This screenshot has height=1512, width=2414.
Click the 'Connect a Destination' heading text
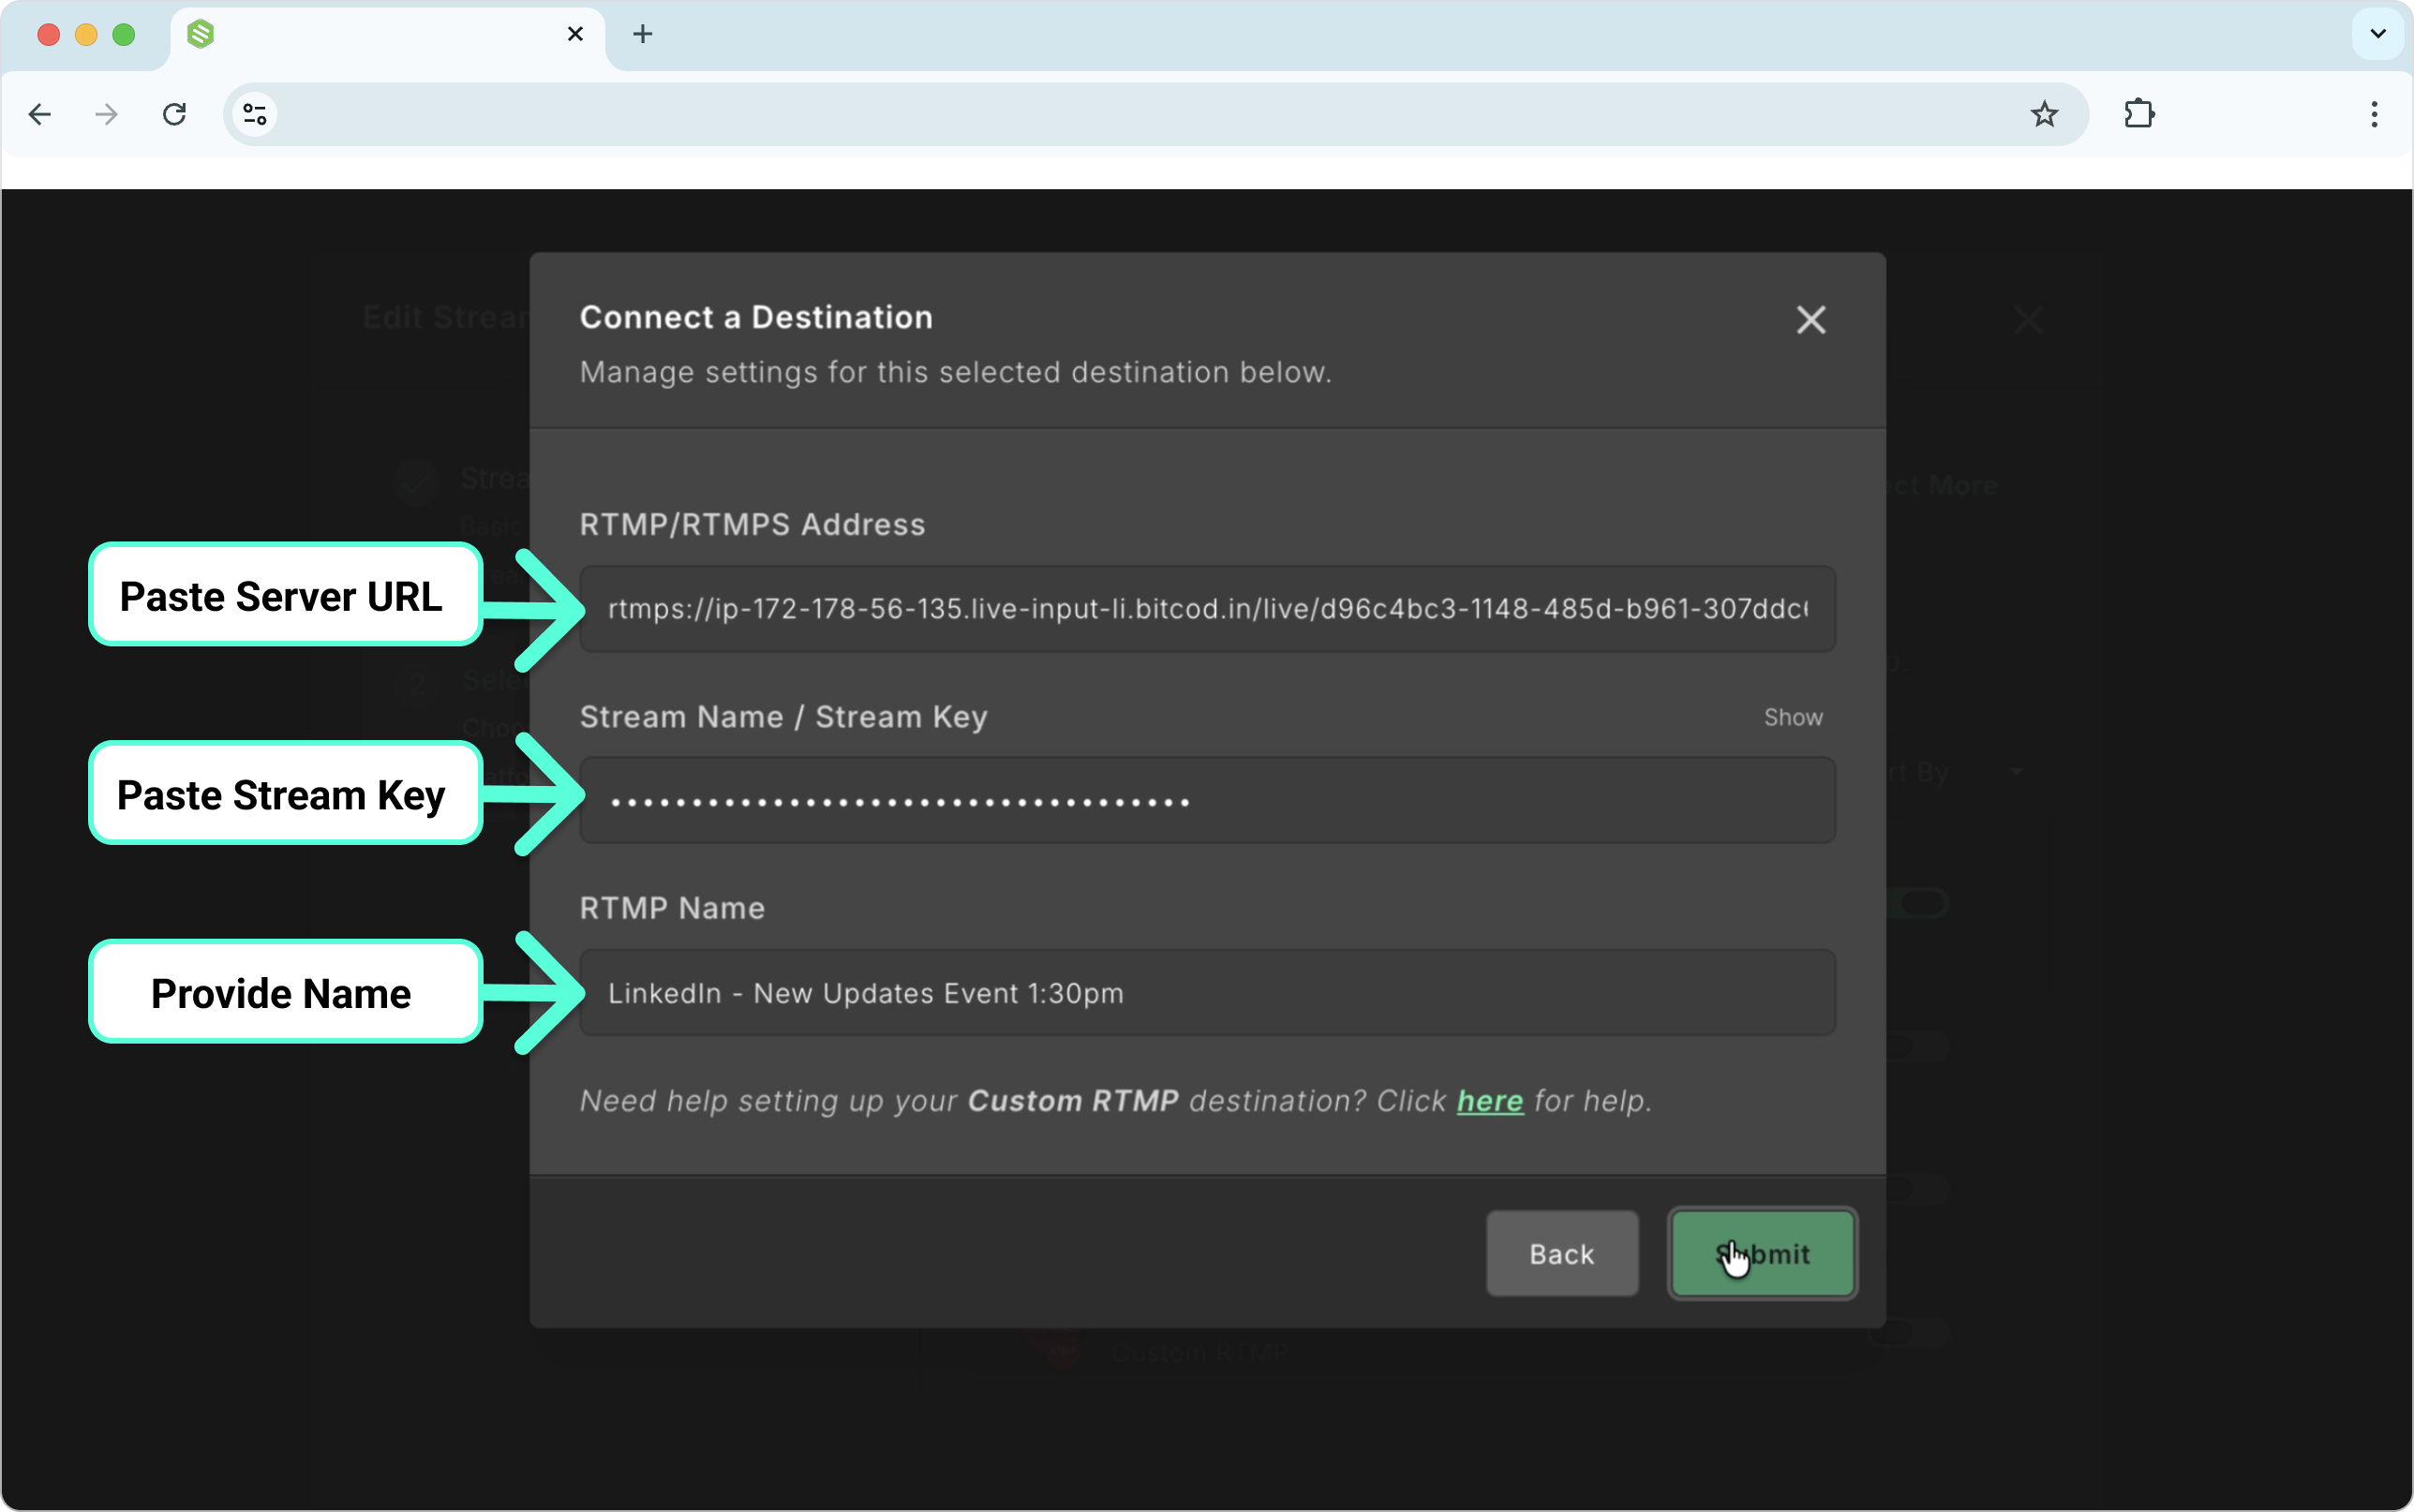756,317
